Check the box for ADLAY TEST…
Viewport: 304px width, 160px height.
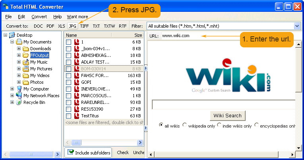[68, 62]
